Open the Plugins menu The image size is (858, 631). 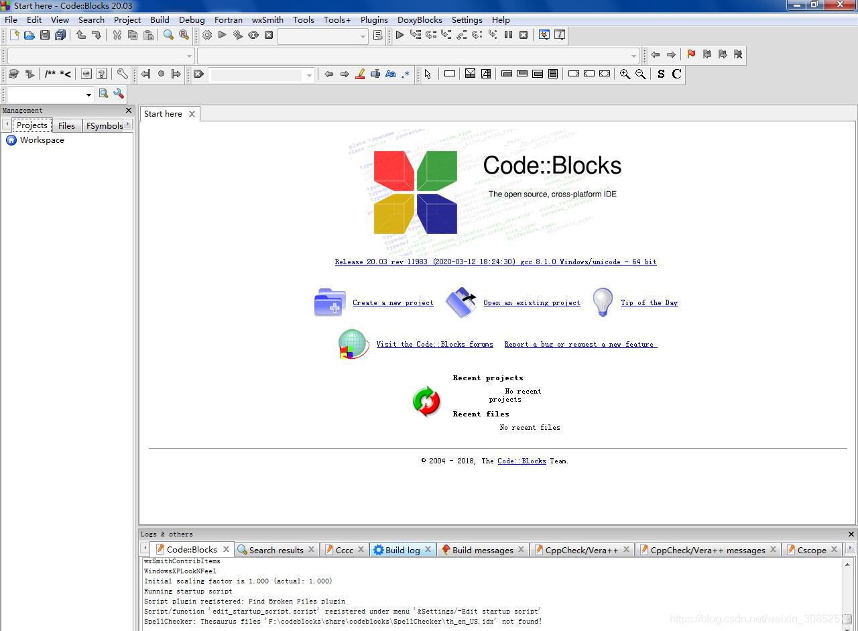coord(374,19)
